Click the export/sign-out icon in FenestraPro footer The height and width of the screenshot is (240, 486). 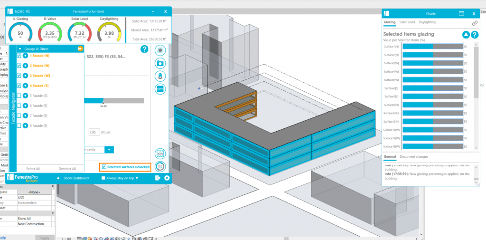[x=158, y=178]
